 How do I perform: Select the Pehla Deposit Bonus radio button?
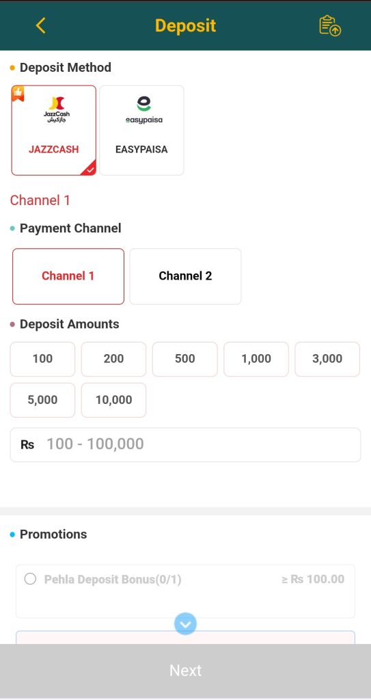point(30,579)
